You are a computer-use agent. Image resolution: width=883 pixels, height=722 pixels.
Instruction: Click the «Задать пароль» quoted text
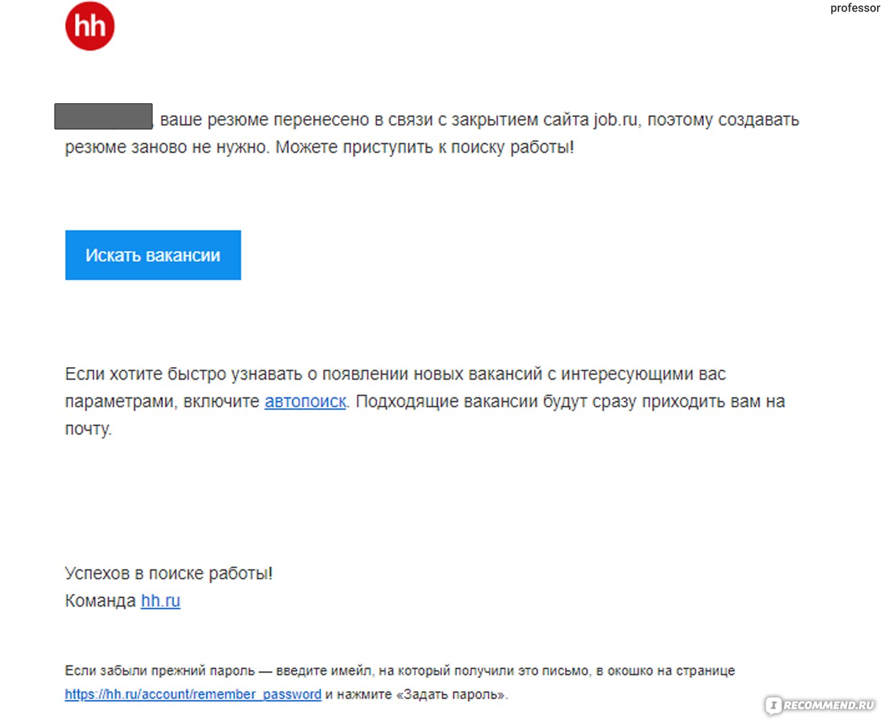pyautogui.click(x=451, y=694)
